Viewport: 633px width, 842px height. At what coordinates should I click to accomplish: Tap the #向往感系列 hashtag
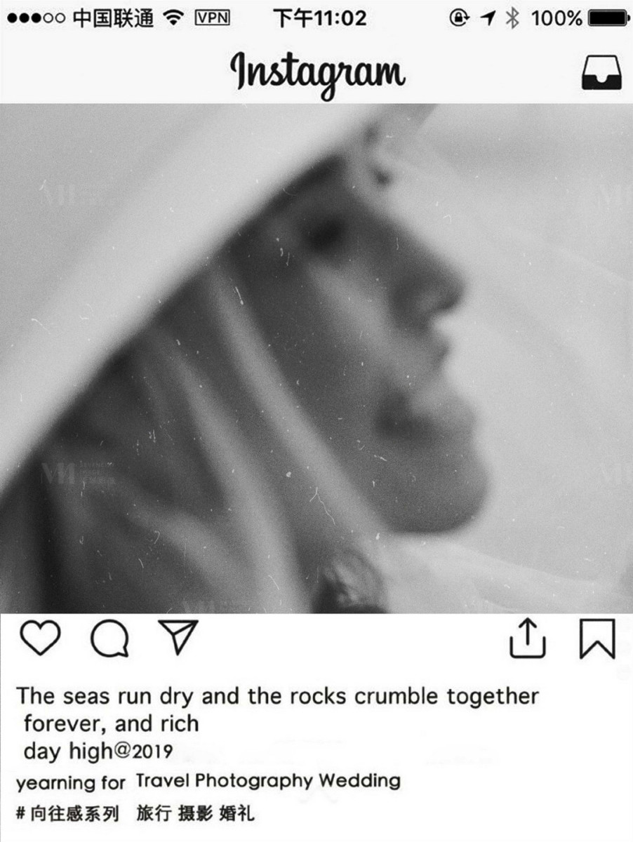click(67, 814)
